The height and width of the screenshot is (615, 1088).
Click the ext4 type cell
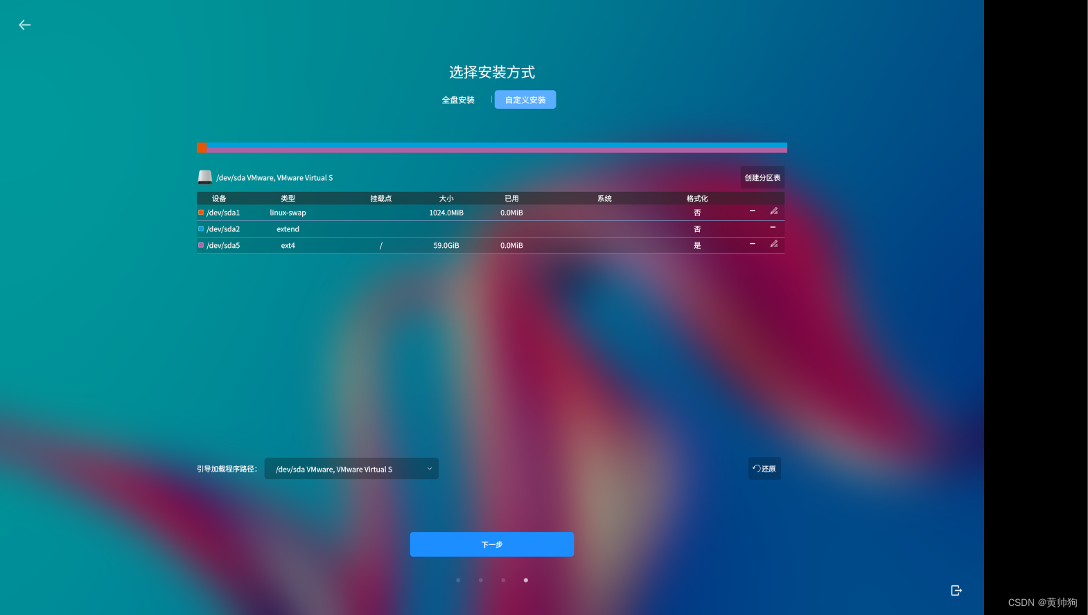point(288,245)
